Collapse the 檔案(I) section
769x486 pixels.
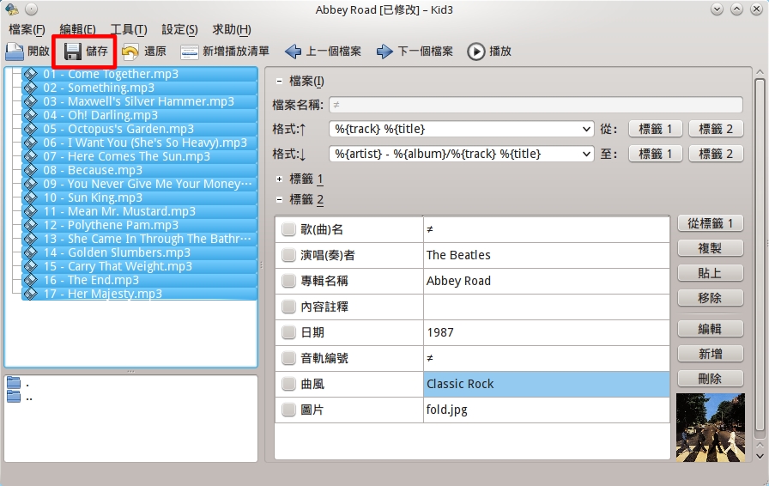coord(279,82)
